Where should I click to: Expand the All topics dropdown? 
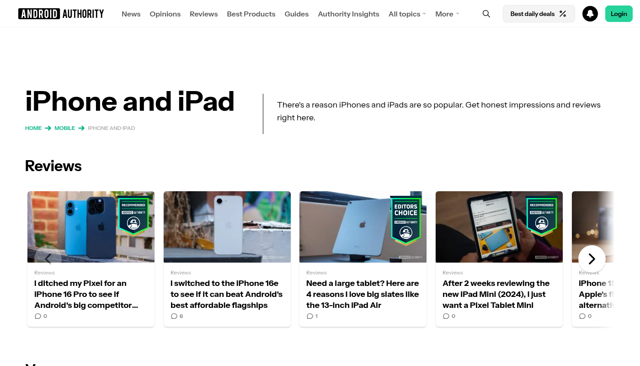[407, 14]
